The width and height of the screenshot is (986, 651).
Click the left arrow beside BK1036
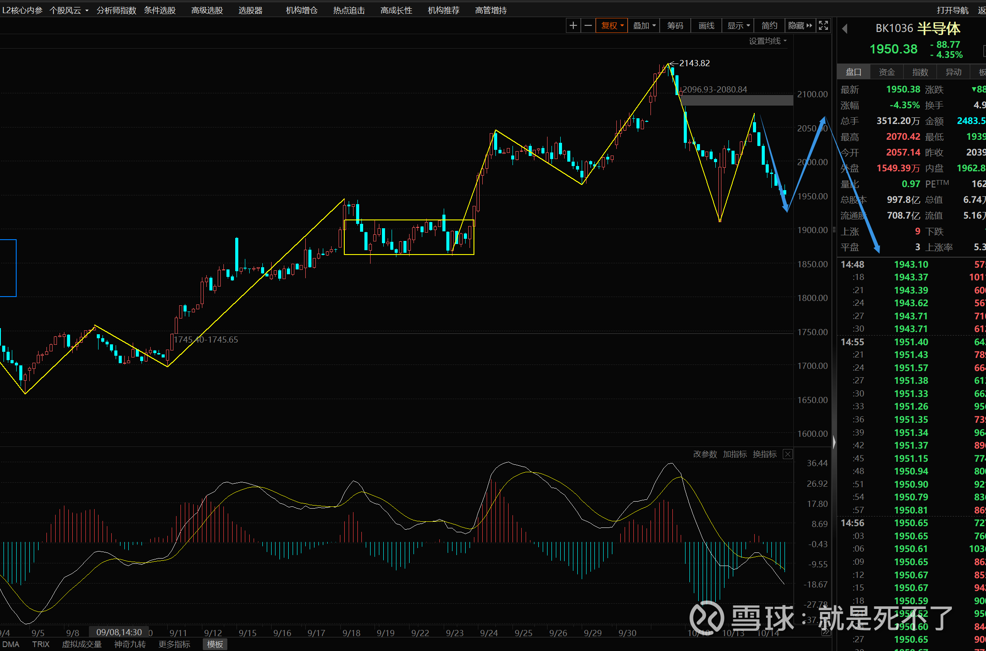pos(845,29)
